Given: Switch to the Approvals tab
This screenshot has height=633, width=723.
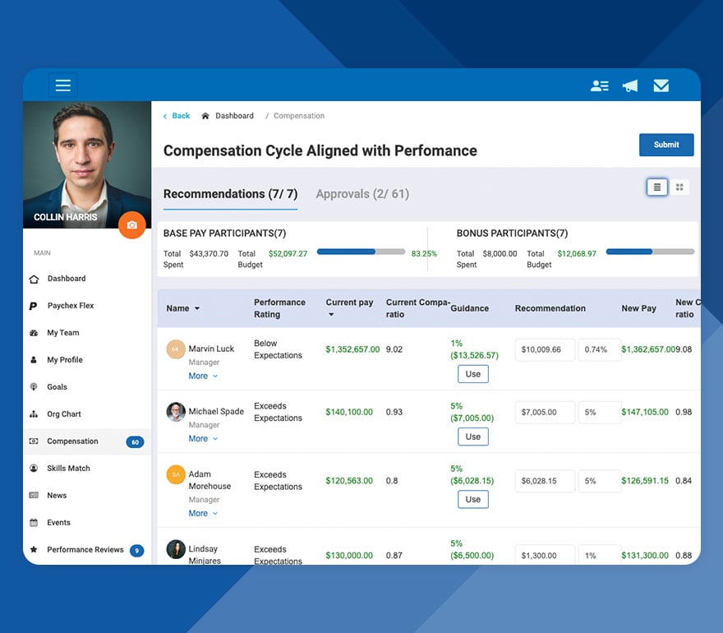Looking at the screenshot, I should coord(361,194).
